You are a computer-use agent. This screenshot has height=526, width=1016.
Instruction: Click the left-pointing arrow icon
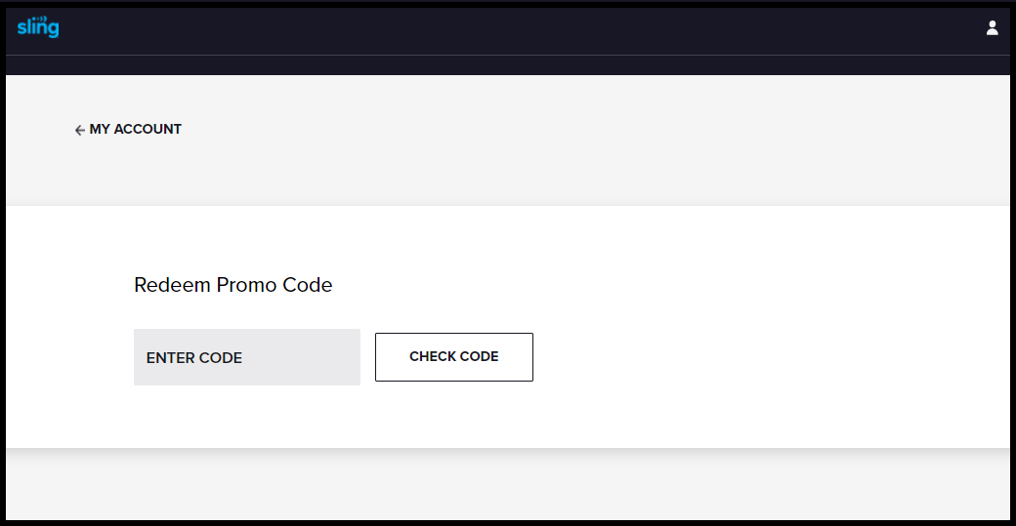80,130
